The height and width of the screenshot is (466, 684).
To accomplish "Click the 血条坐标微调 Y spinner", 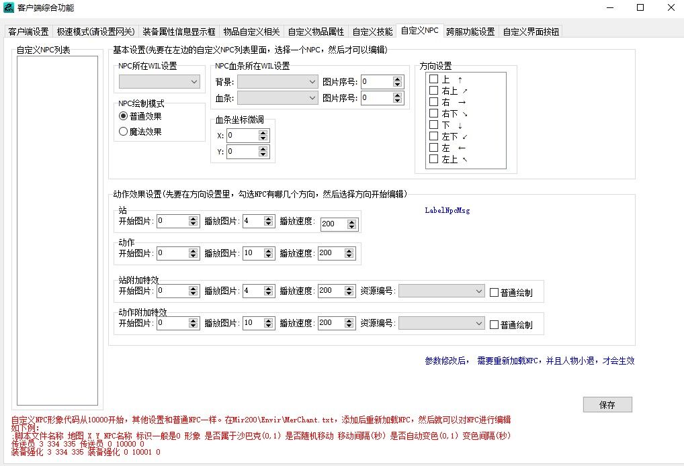I will [x=263, y=152].
